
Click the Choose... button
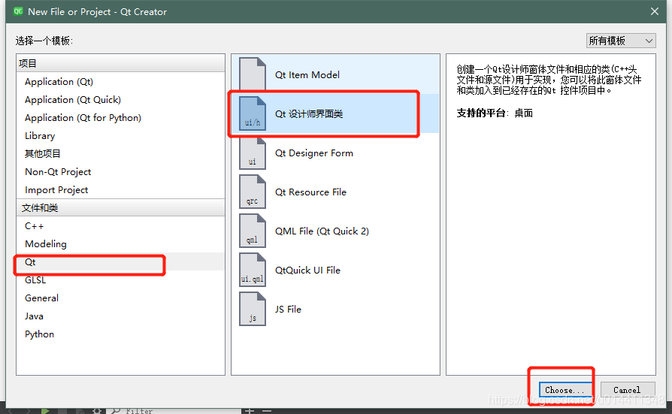[x=565, y=390]
